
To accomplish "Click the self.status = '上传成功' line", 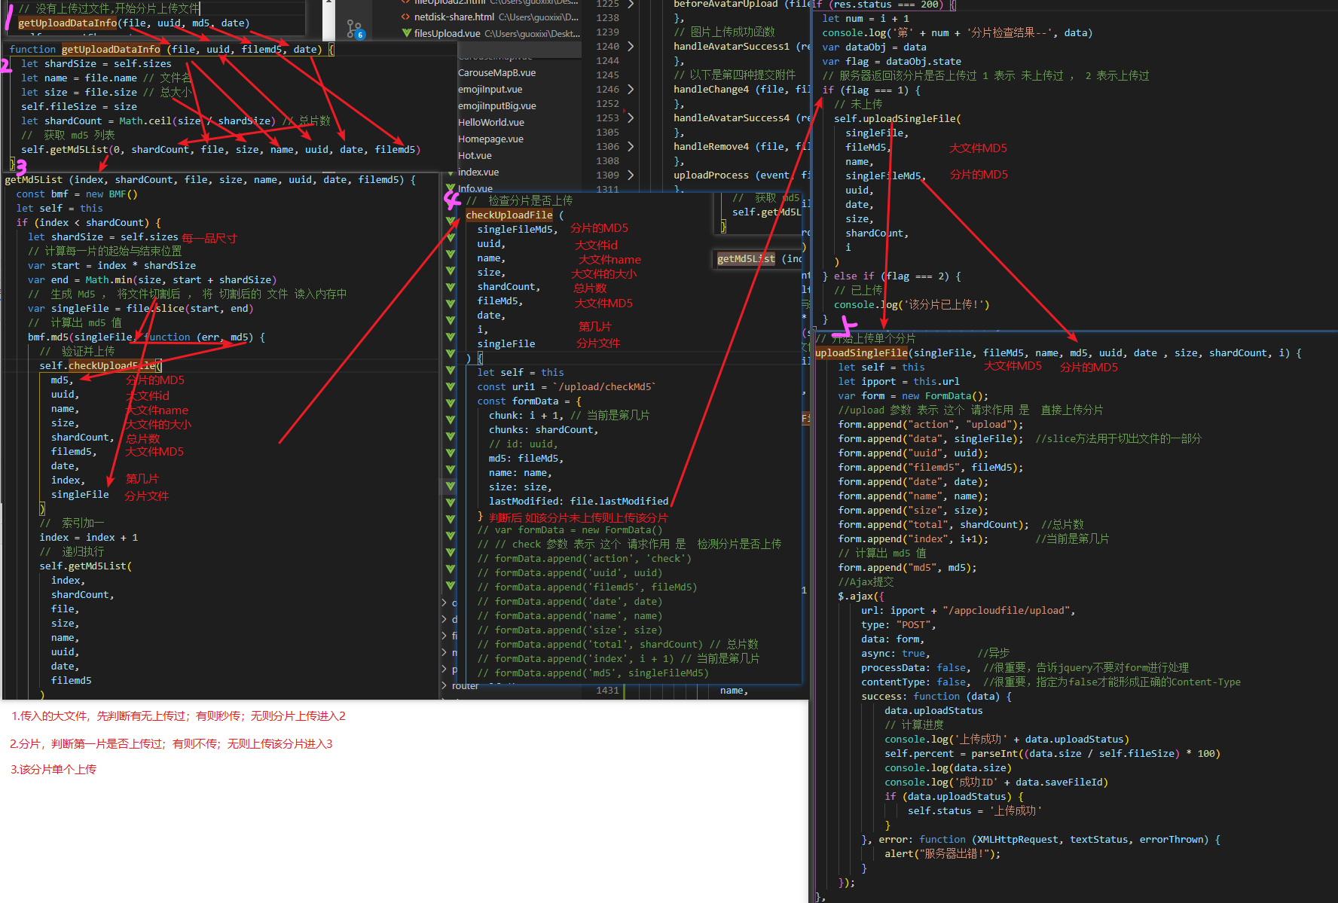I will click(x=975, y=810).
